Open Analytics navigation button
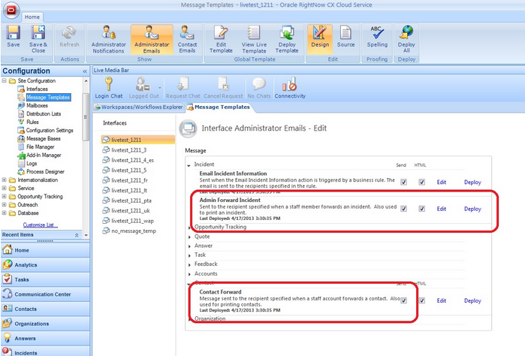Screen dimensions: 525x356 [45, 265]
